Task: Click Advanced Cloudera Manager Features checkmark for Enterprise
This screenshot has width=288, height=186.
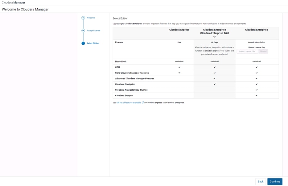Action: point(257,78)
